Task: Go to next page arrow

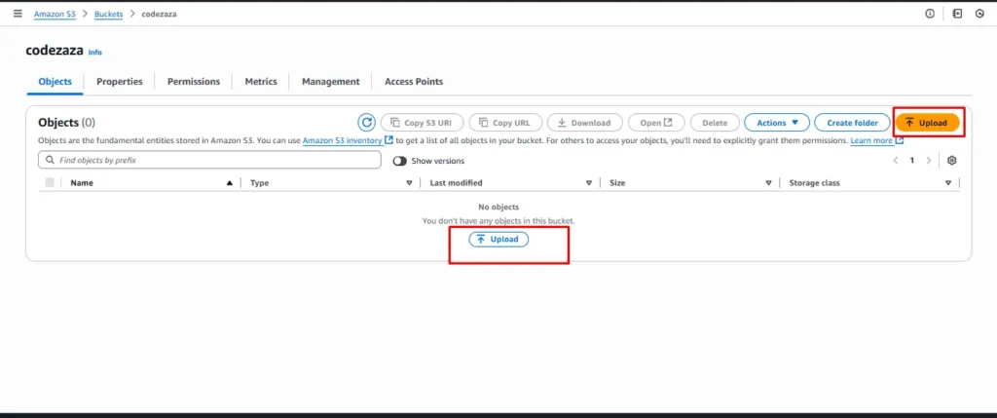Action: pos(928,161)
